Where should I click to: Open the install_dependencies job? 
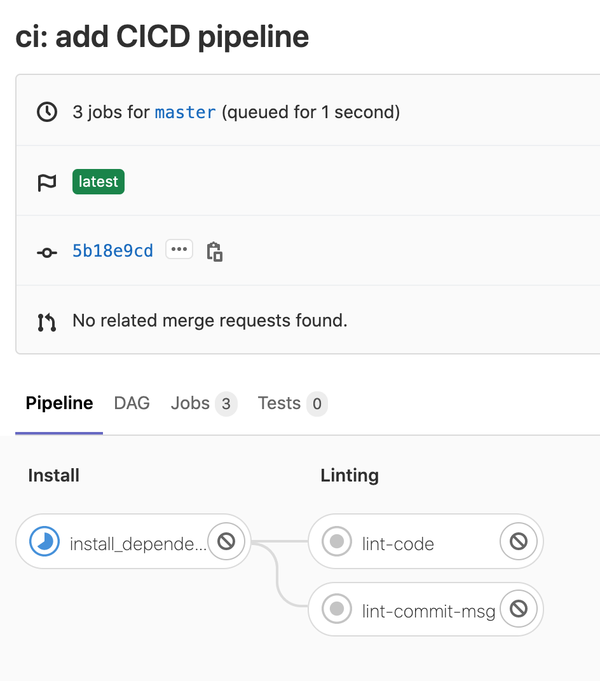[x=137, y=544]
